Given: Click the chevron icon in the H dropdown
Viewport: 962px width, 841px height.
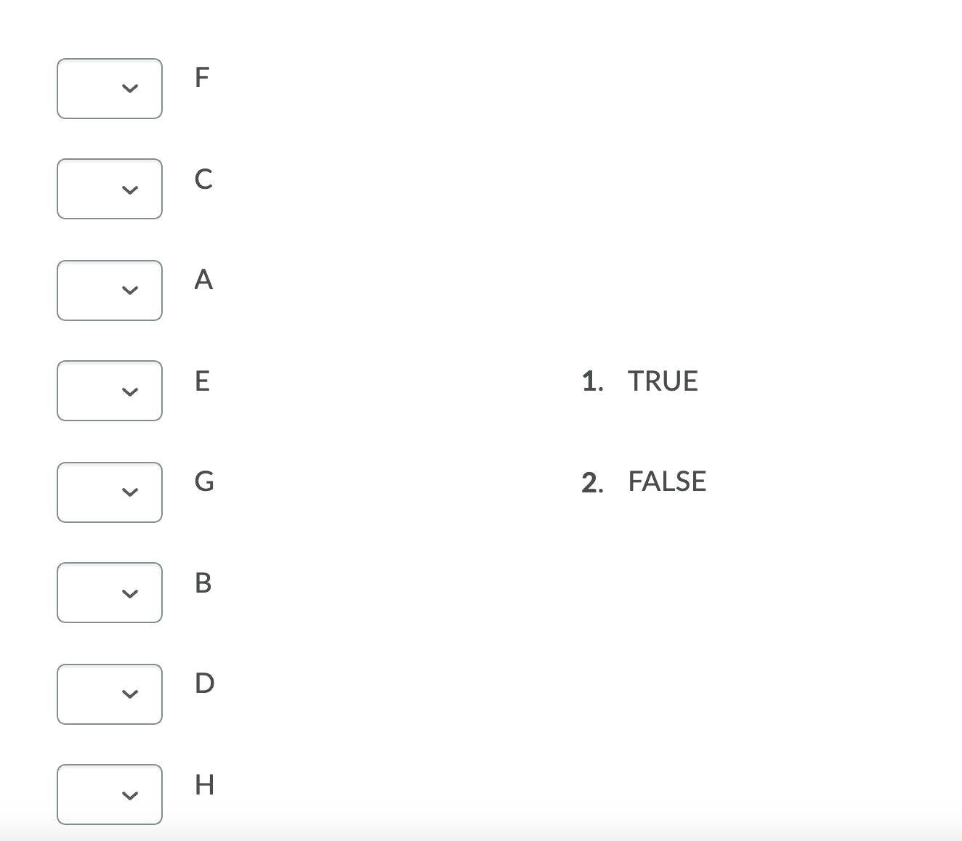Looking at the screenshot, I should (130, 795).
